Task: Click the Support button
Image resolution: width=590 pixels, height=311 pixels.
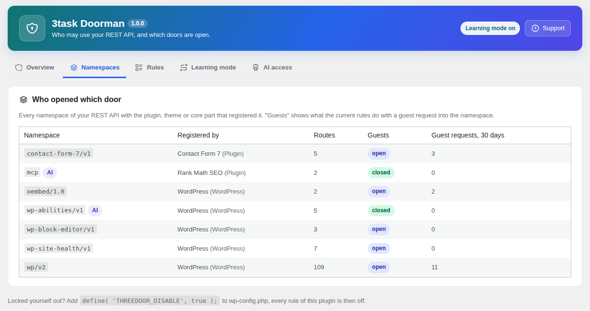Action: pos(548,28)
